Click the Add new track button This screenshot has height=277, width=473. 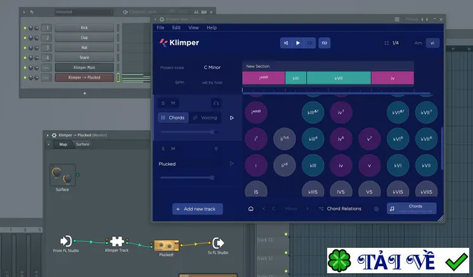198,209
